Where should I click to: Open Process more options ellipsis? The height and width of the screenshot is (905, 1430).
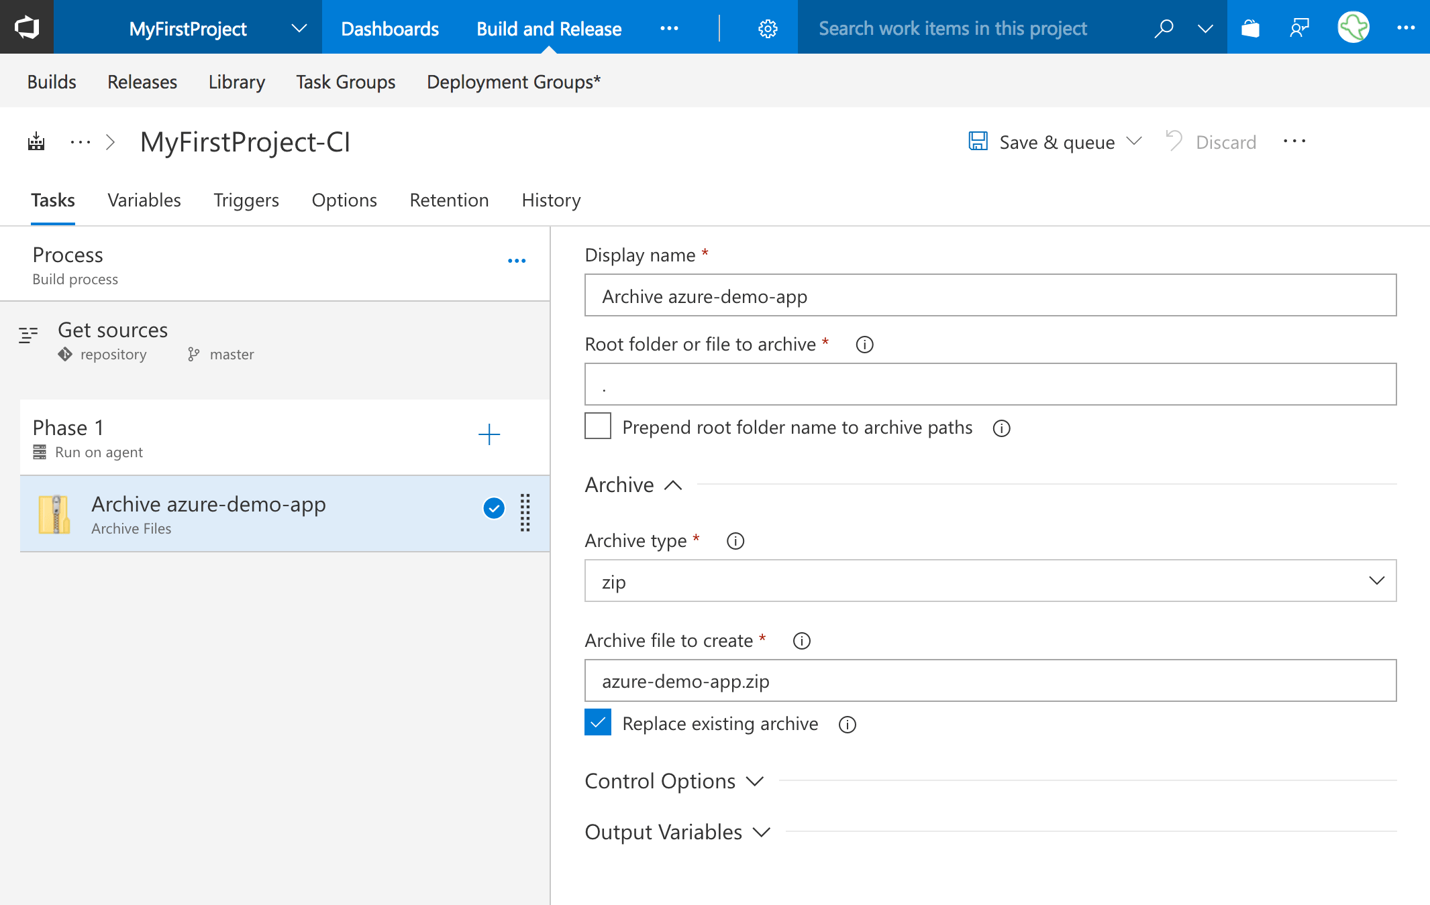(x=517, y=260)
